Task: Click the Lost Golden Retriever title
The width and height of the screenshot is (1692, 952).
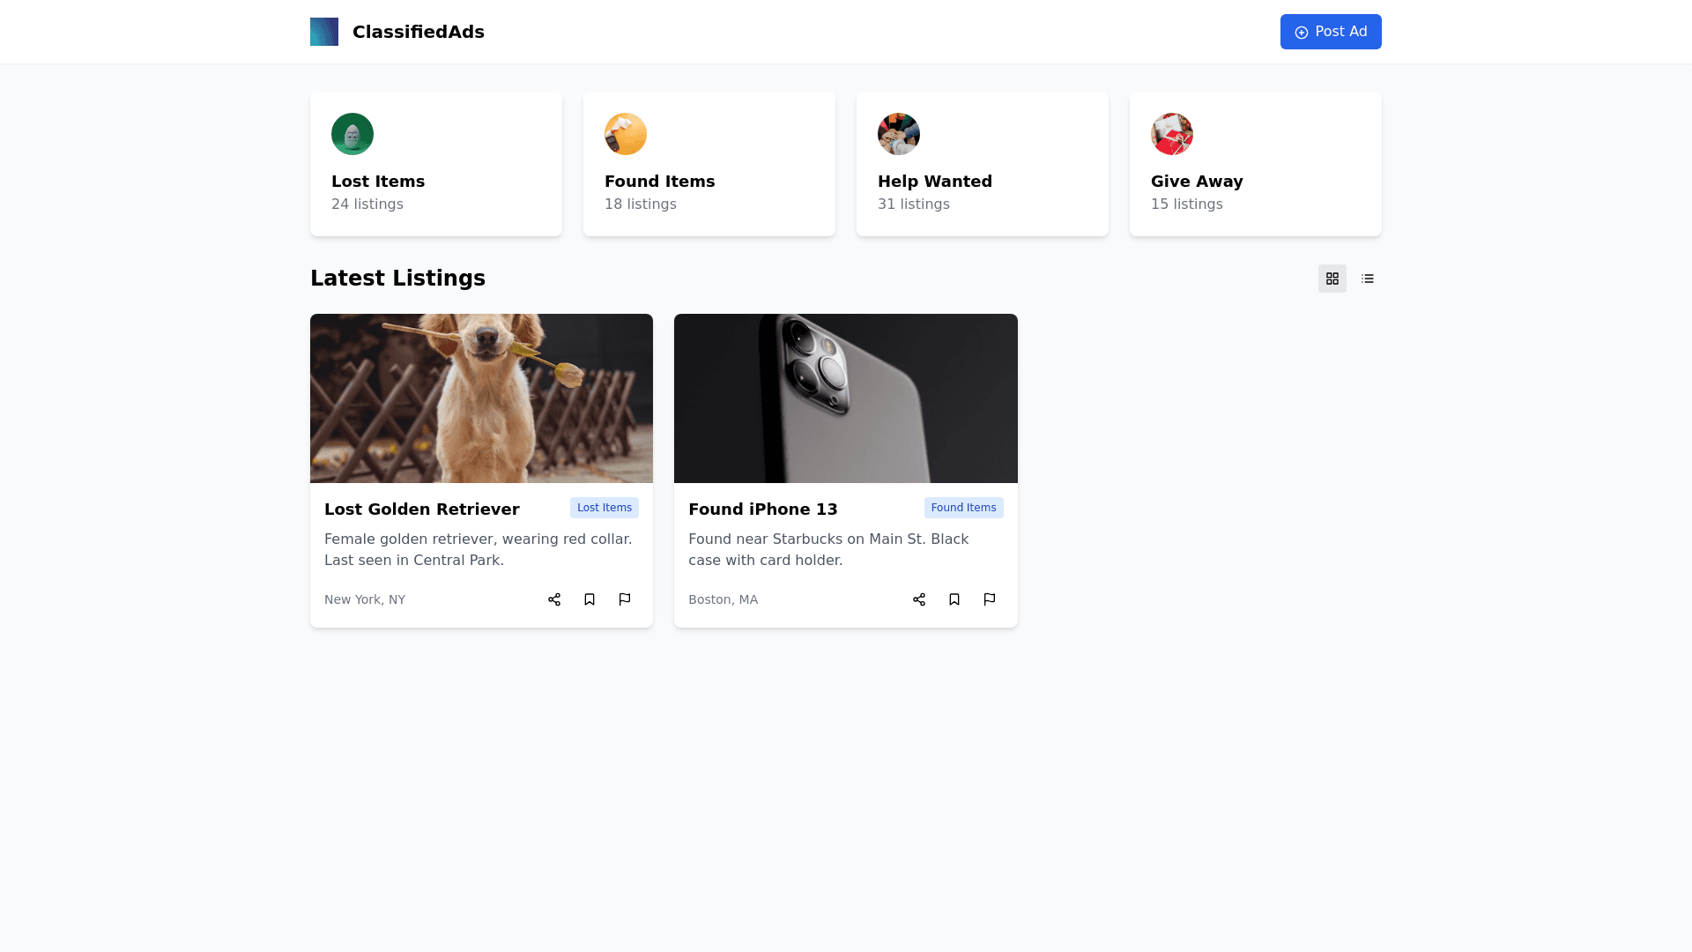Action: [x=422, y=509]
